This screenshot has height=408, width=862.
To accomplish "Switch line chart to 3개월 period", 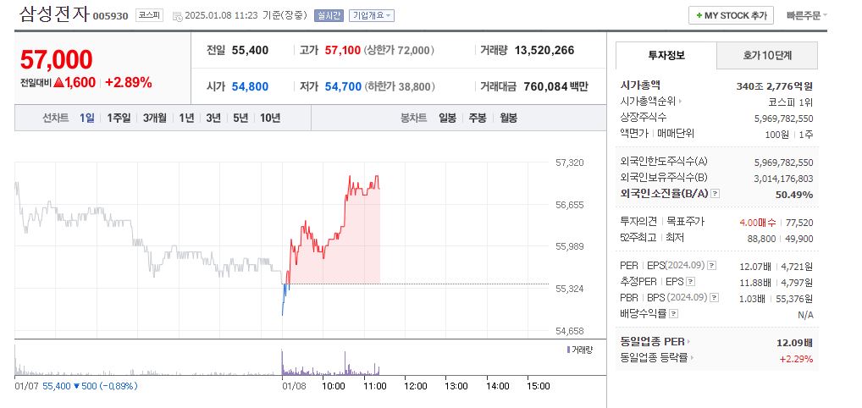I will [155, 118].
